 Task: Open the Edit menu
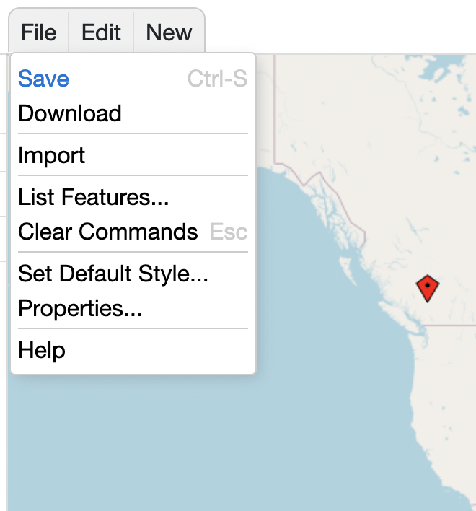click(x=101, y=32)
